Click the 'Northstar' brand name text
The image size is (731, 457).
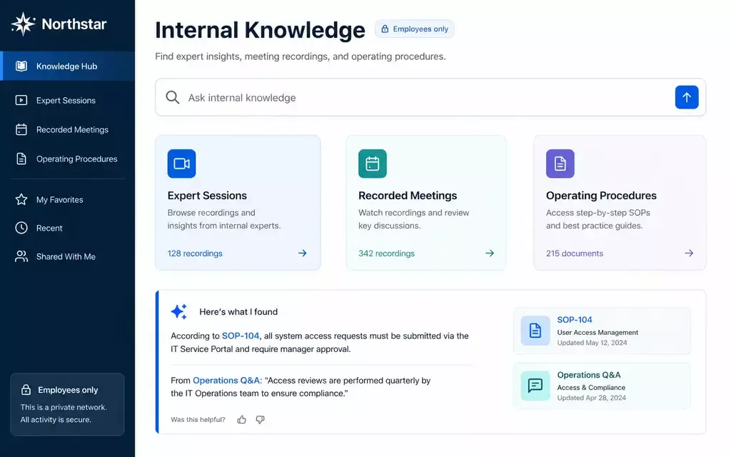point(74,24)
